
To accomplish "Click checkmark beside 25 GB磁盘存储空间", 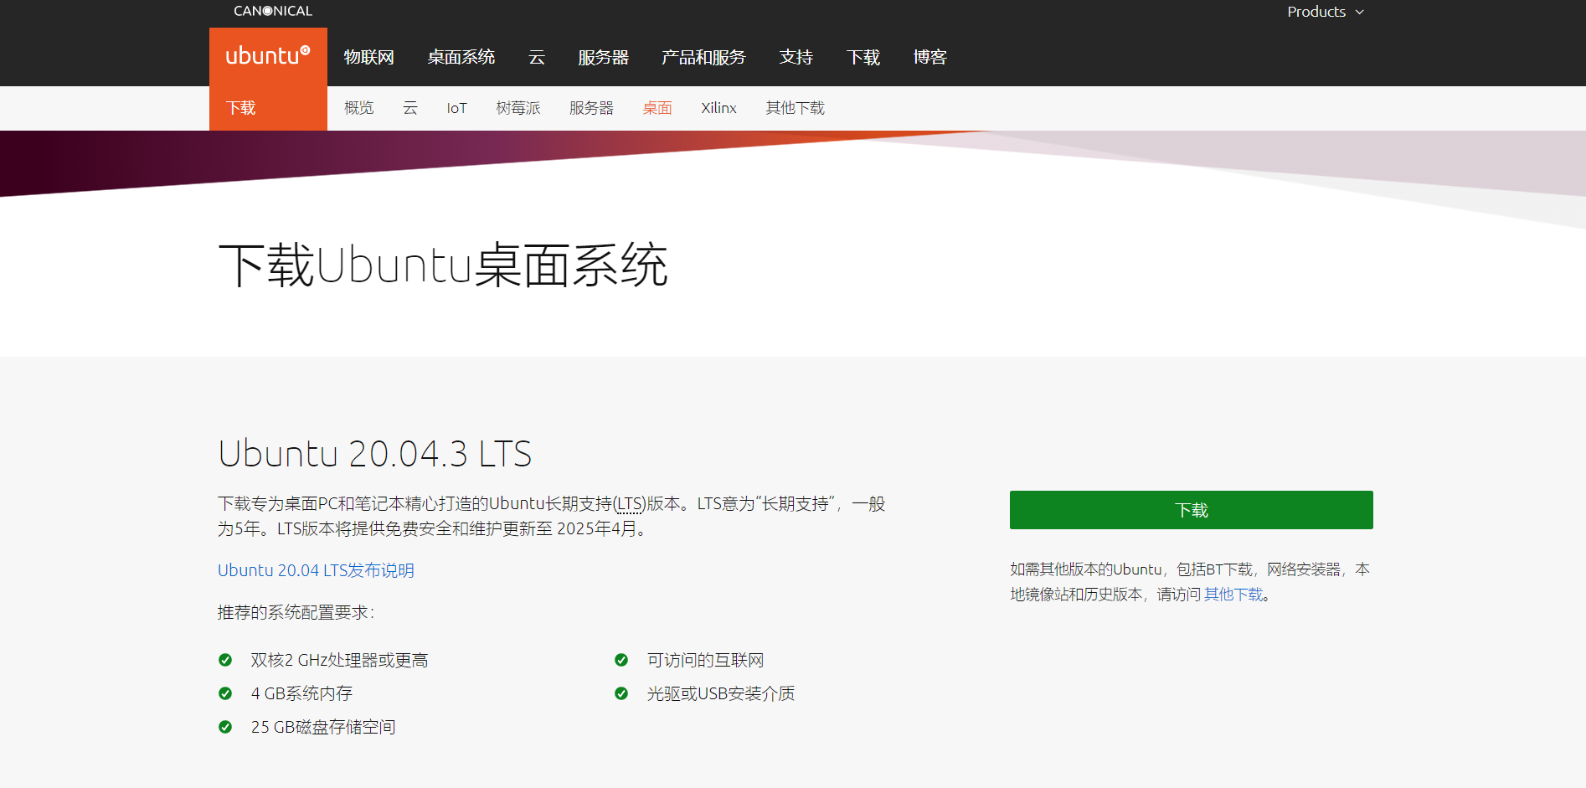I will click(x=225, y=727).
